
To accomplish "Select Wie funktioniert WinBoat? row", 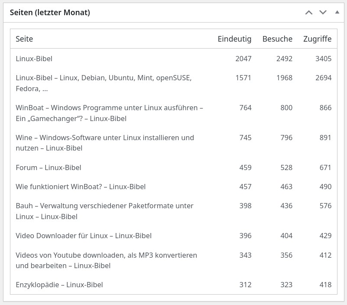I will [81, 187].
